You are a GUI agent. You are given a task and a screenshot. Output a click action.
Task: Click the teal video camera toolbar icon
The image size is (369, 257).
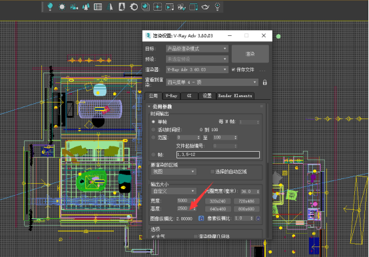point(74,7)
